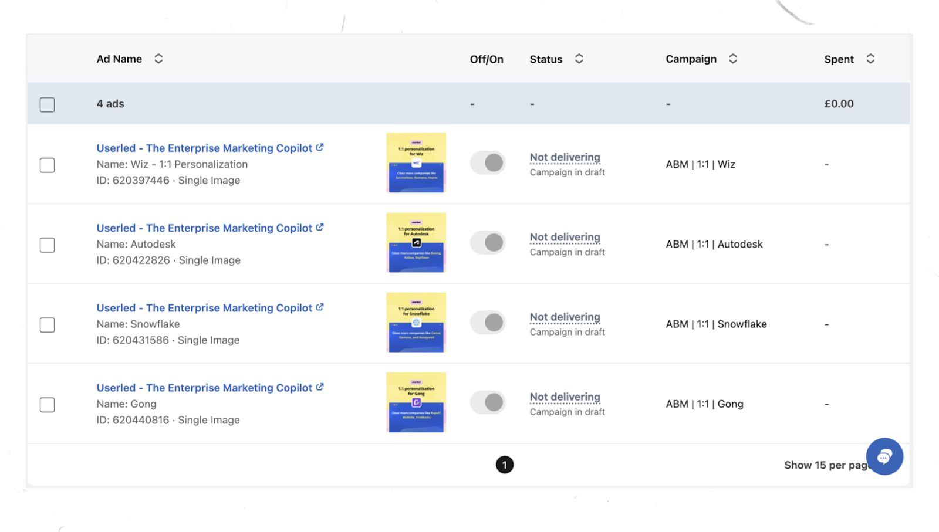Screen dimensions: 939x532
Task: Open Userled ad link for Snowflake
Action: [x=204, y=307]
